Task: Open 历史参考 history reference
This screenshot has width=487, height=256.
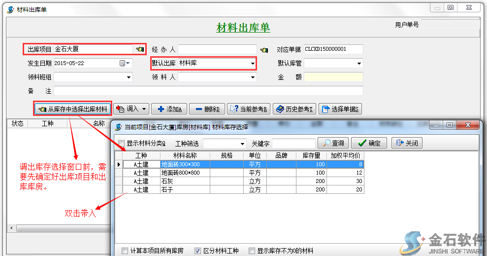Action: point(294,109)
